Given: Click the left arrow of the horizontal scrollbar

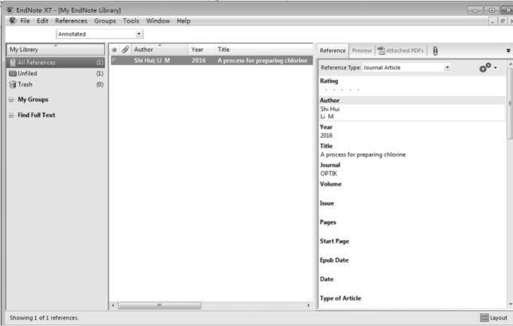Looking at the screenshot, I should [113, 305].
